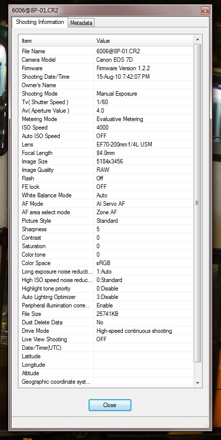Click the vertical scrollbar thumb

pos(197,203)
